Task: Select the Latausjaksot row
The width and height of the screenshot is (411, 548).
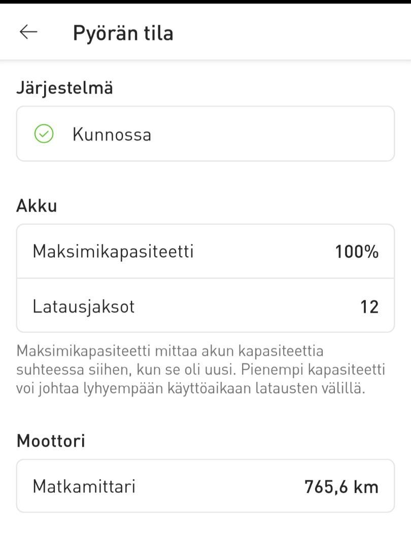Action: coord(205,306)
